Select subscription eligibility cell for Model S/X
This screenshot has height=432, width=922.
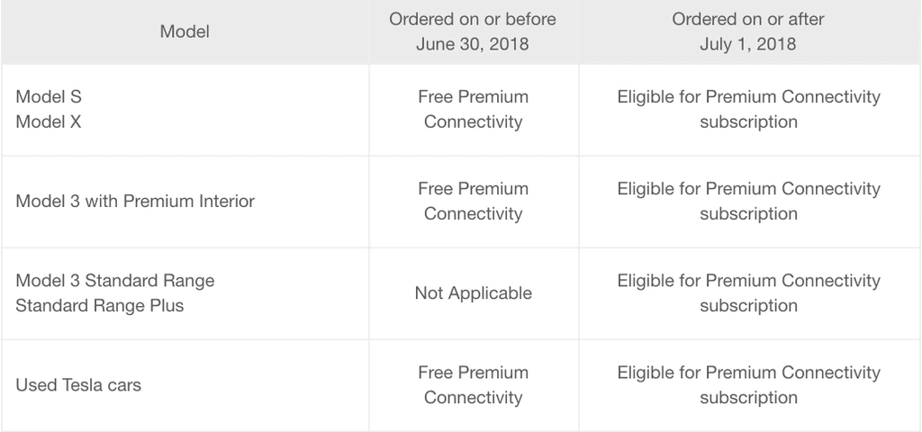(748, 110)
